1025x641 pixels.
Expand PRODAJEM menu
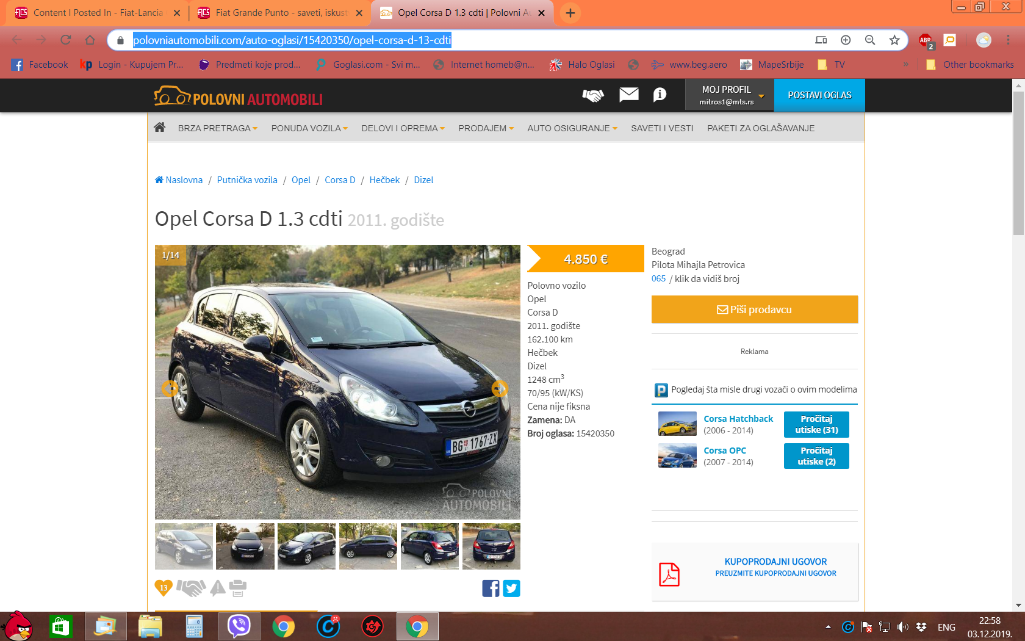coord(486,128)
